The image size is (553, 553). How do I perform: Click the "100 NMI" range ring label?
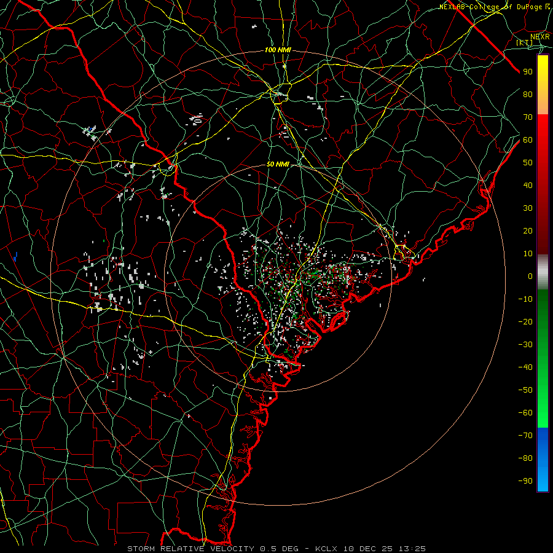pos(278,50)
